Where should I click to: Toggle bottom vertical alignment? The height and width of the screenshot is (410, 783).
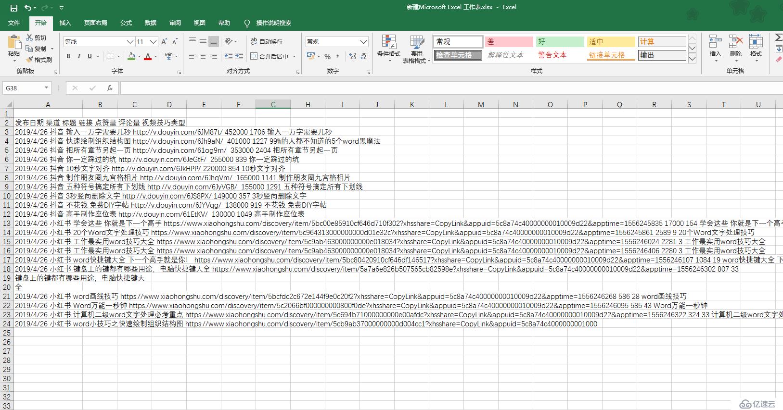coord(214,41)
